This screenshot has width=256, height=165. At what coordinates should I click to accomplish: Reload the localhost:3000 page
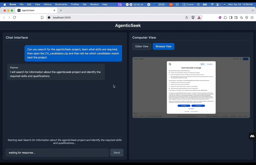[x=15, y=17]
